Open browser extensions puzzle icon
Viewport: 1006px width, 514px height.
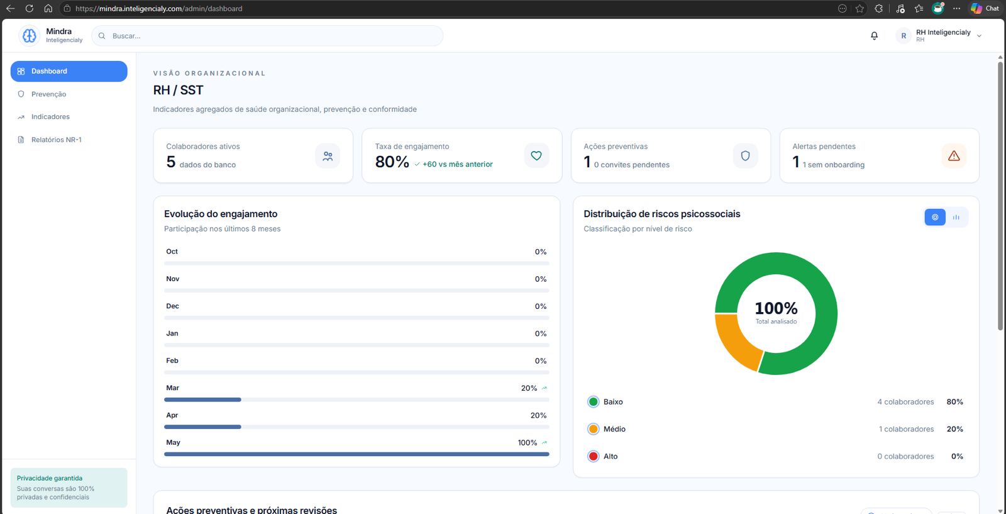(x=879, y=8)
